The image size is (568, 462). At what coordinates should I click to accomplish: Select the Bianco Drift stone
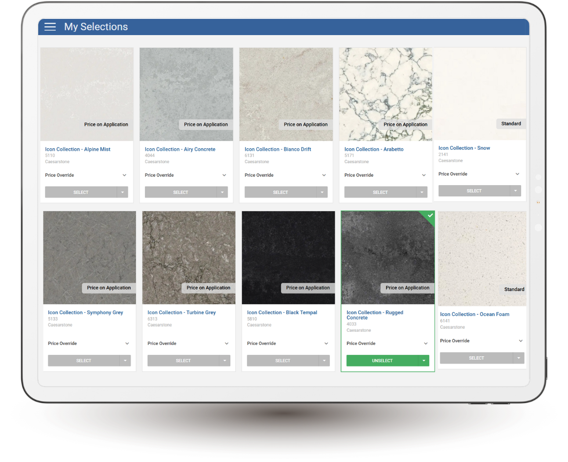[280, 192]
